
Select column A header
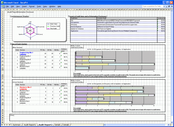coord(6,9)
